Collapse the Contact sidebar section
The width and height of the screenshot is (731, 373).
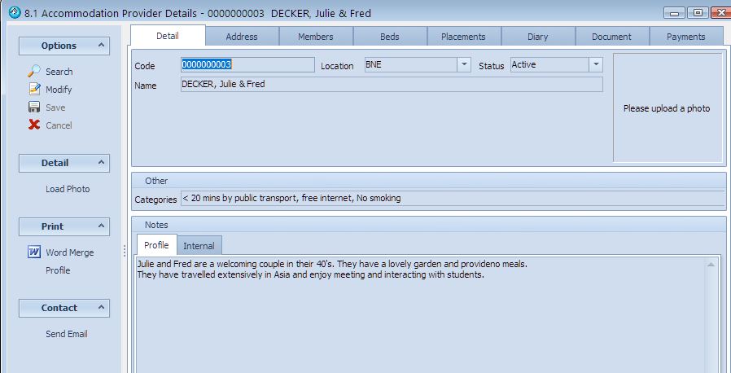[101, 308]
